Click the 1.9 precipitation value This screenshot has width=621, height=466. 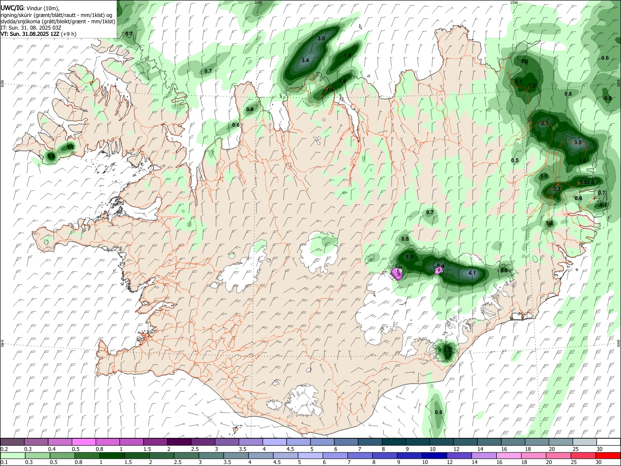409,257
